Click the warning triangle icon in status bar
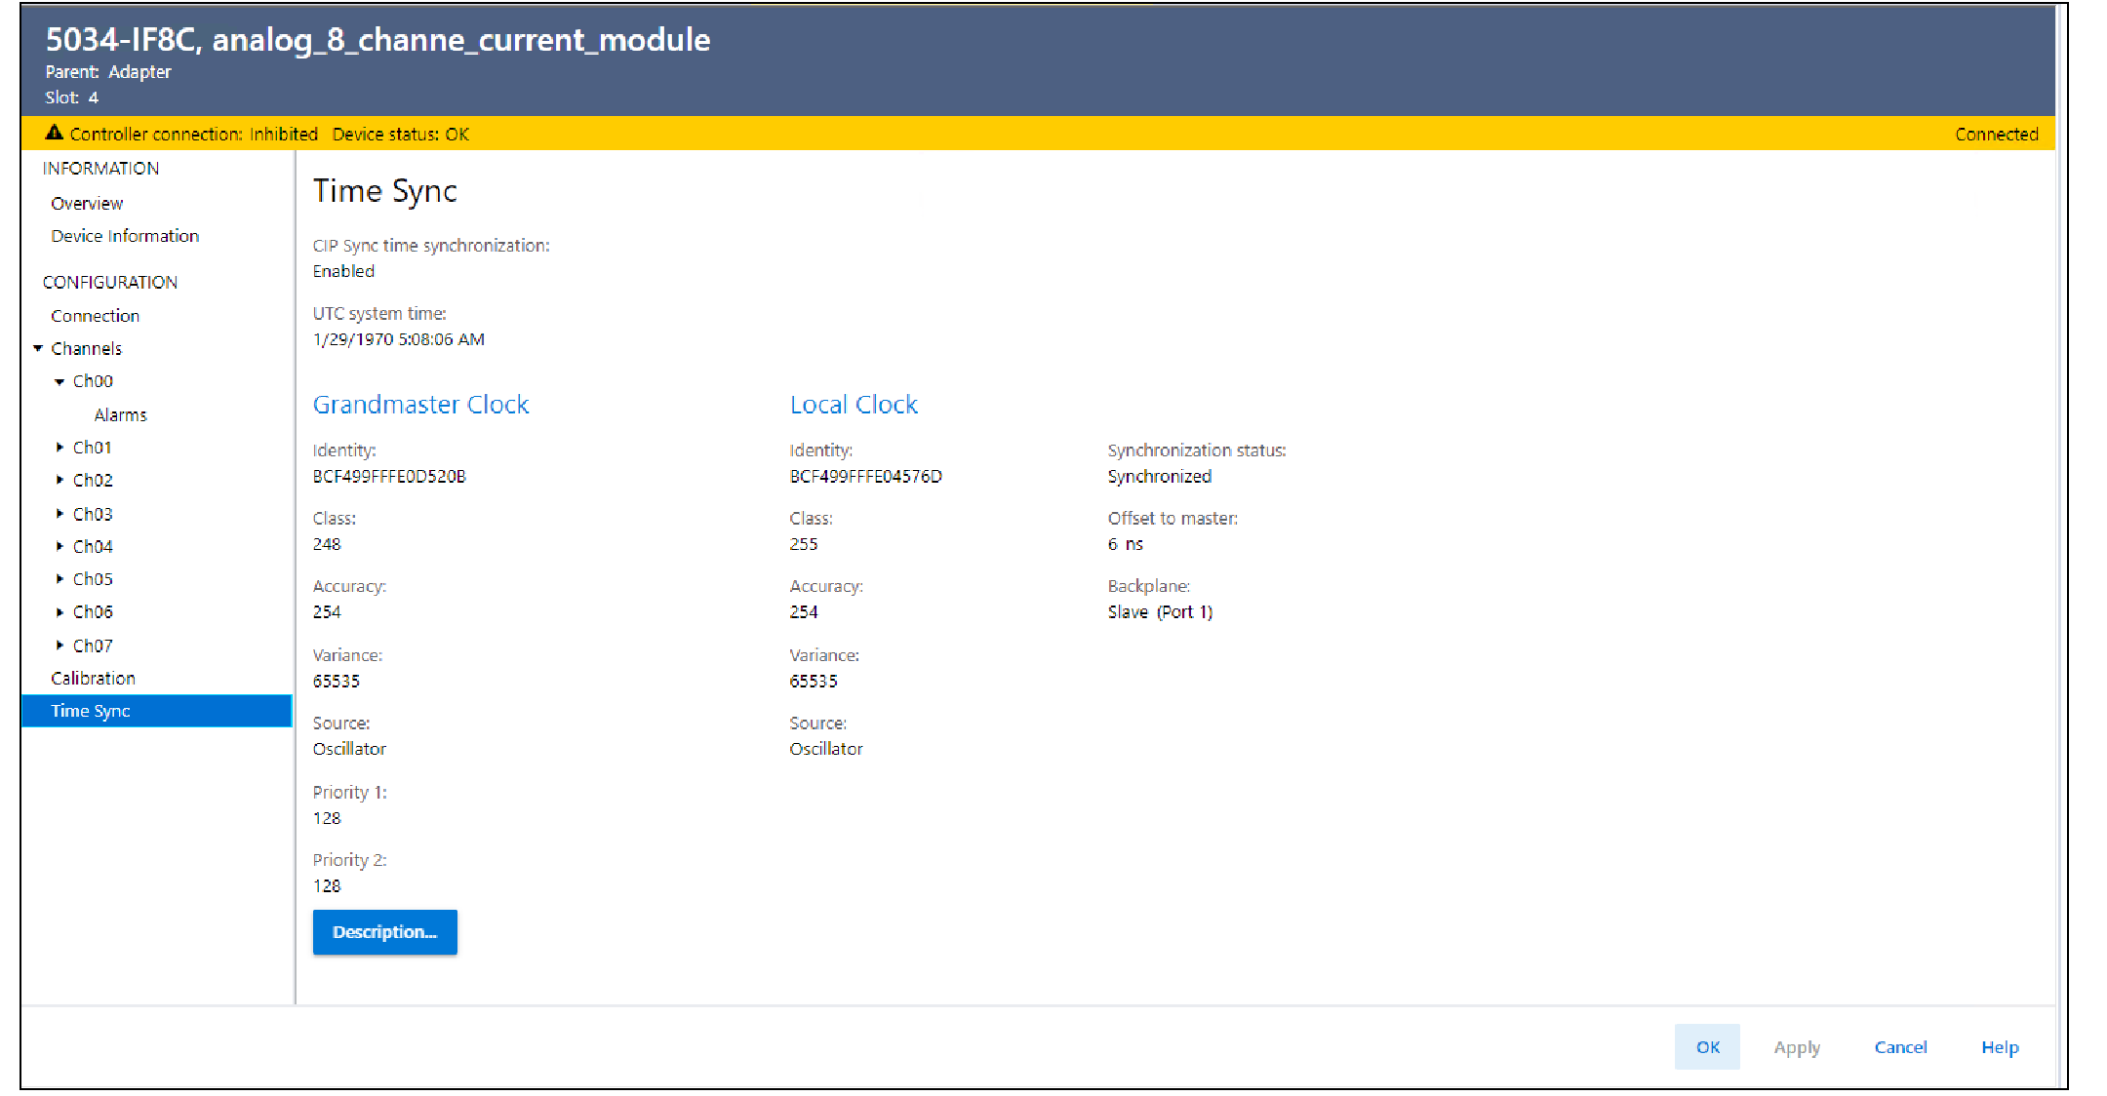 tap(55, 133)
